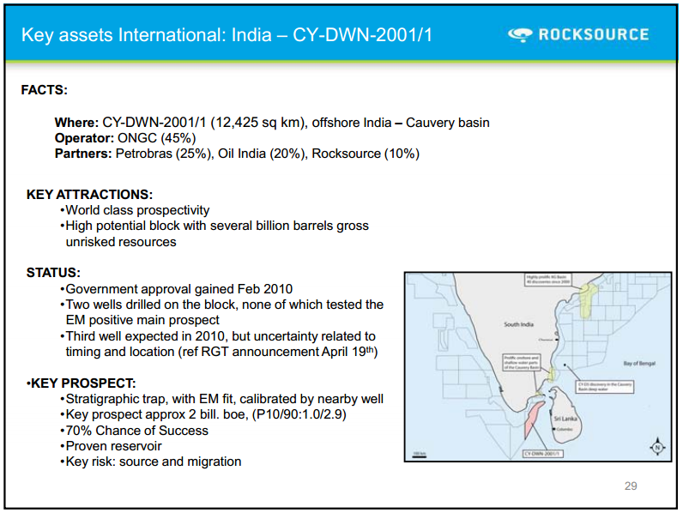This screenshot has height=513, width=683.
Task: Click the 'Where: CY-DWN-2001/1 (12,425 sq km)' line
Action: point(272,123)
